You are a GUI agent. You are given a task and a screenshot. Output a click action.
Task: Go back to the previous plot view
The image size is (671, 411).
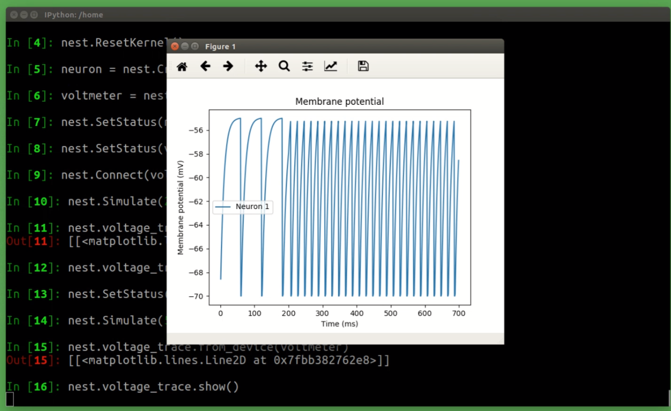click(x=205, y=66)
